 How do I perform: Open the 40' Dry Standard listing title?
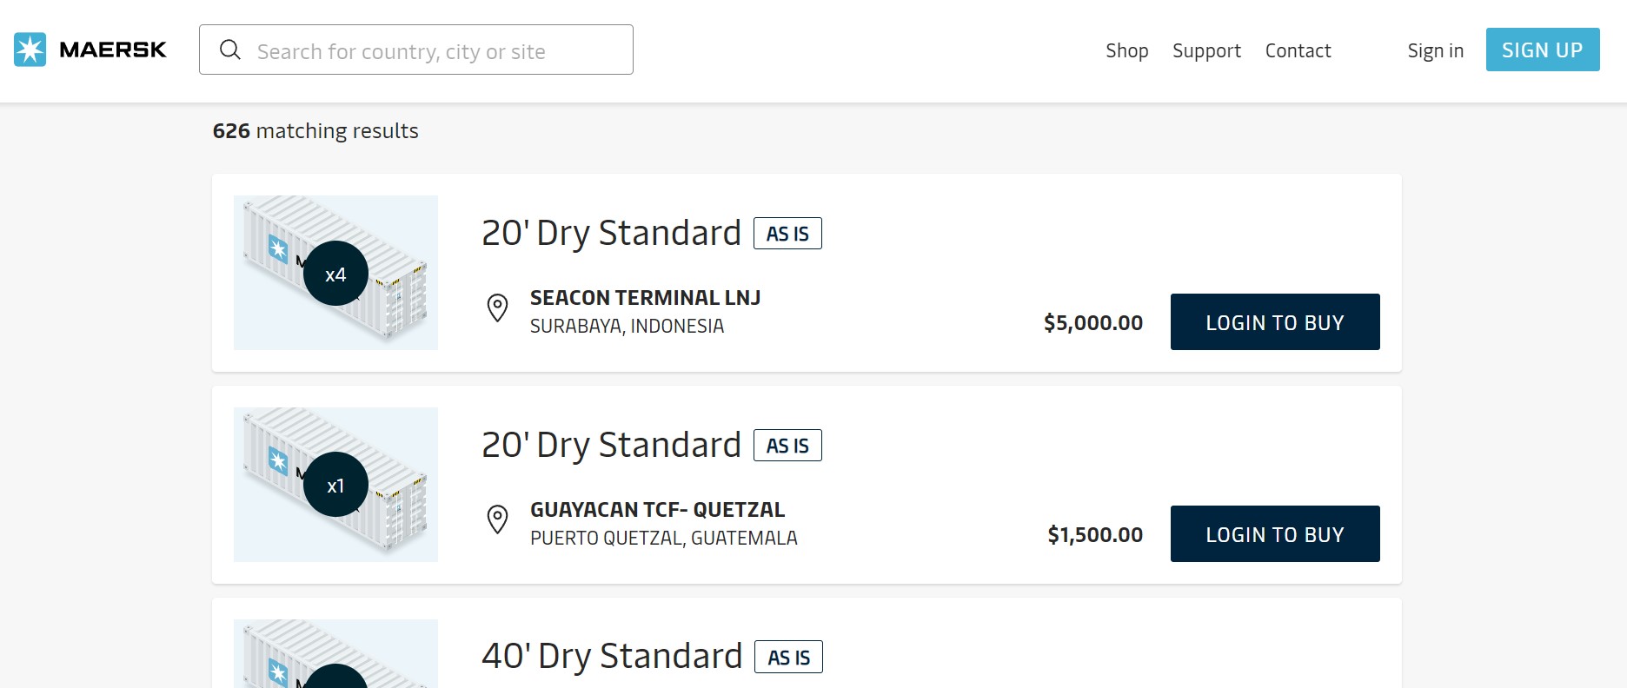point(612,656)
